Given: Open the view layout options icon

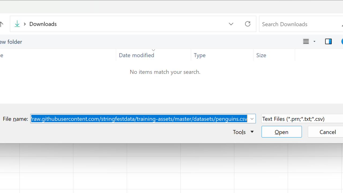Looking at the screenshot, I should 306,42.
